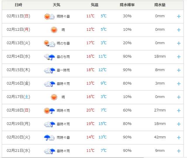This screenshot has height=158, width=187.
Task: Select the 02月19日(月) date cell
Action: 18,124
